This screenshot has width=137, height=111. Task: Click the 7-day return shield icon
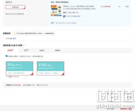coord(64,16)
